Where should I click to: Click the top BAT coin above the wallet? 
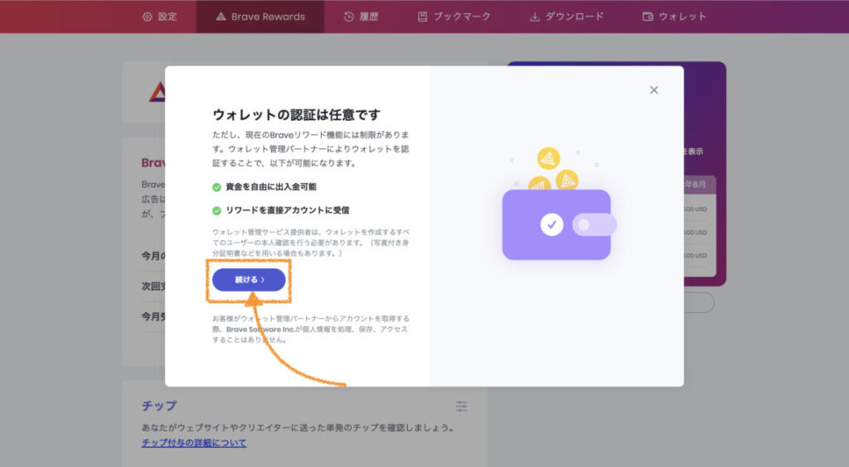pyautogui.click(x=549, y=158)
